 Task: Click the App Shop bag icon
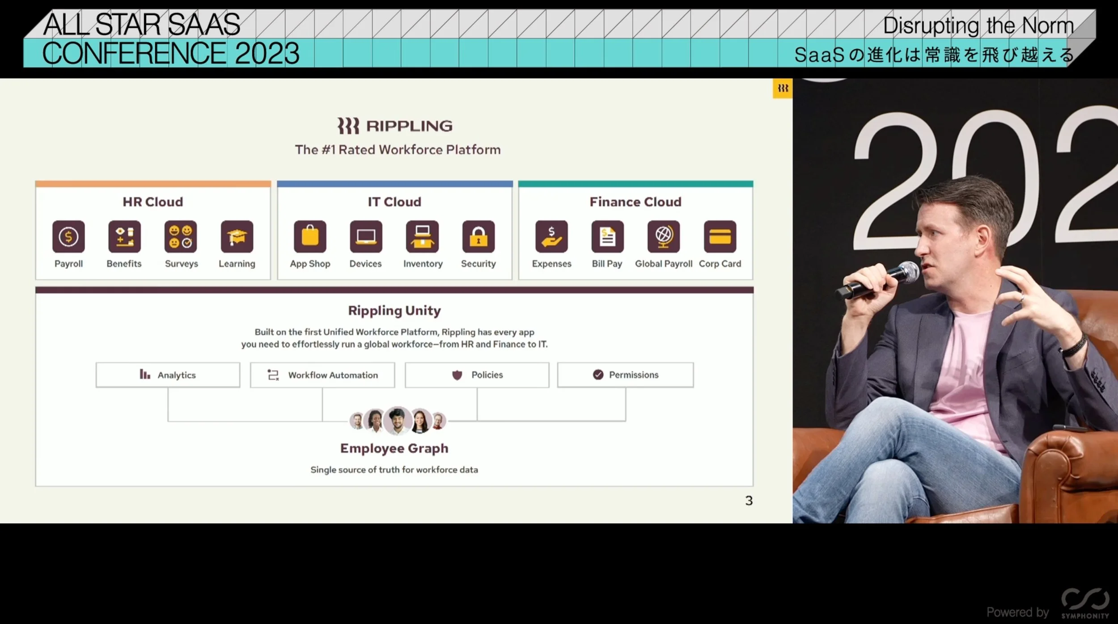310,236
